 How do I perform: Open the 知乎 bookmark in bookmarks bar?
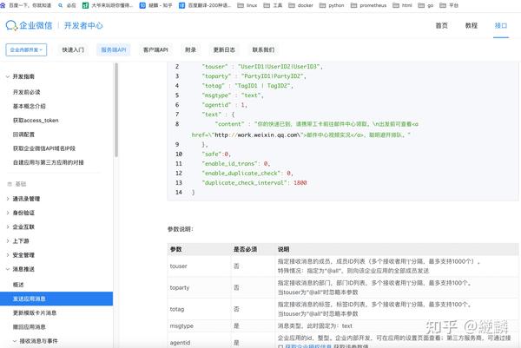click(x=155, y=5)
